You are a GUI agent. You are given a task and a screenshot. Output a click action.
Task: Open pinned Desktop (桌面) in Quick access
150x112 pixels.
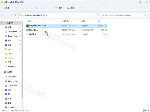pyautogui.click(x=9, y=27)
